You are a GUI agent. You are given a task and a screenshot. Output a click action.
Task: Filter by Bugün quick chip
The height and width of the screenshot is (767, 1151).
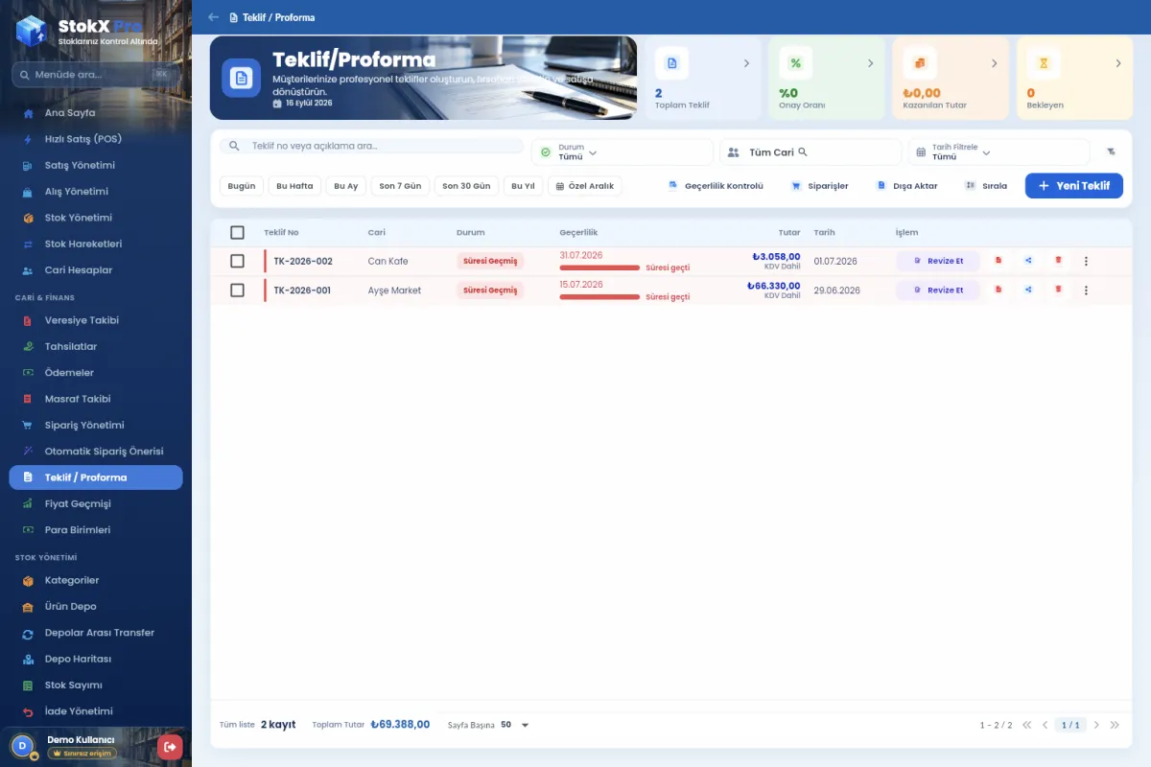(x=242, y=186)
